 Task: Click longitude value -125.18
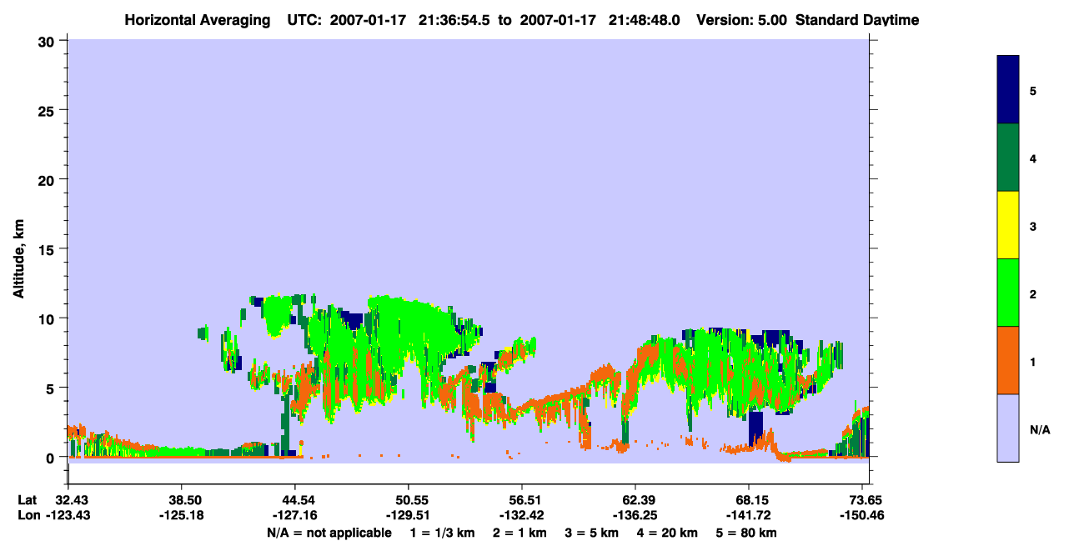[x=182, y=515]
